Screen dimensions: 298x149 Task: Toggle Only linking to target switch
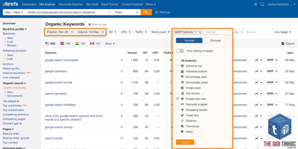point(180,51)
